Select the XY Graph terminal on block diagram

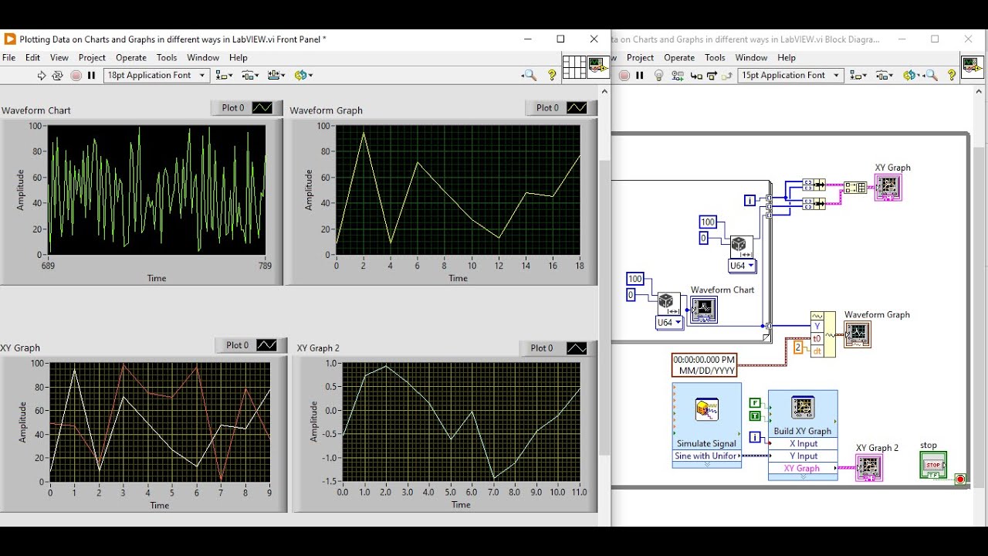tap(888, 187)
